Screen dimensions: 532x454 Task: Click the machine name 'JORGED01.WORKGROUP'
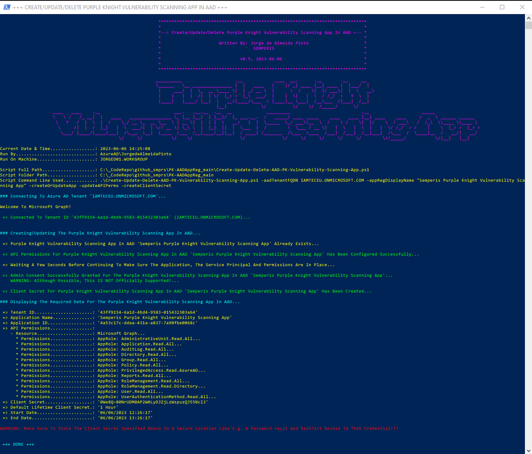[x=124, y=159]
